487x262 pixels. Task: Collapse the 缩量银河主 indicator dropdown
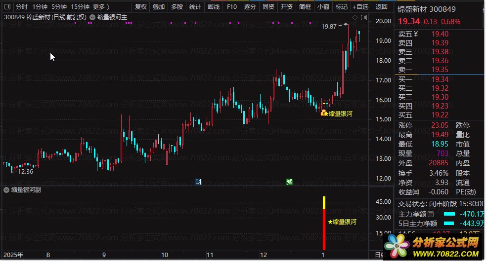point(92,17)
